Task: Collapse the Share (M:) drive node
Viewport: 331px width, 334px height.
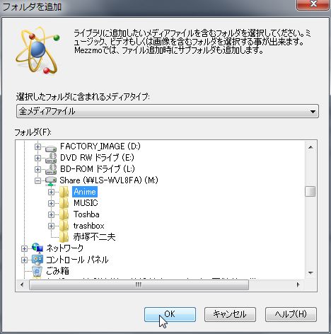Action: 37,180
